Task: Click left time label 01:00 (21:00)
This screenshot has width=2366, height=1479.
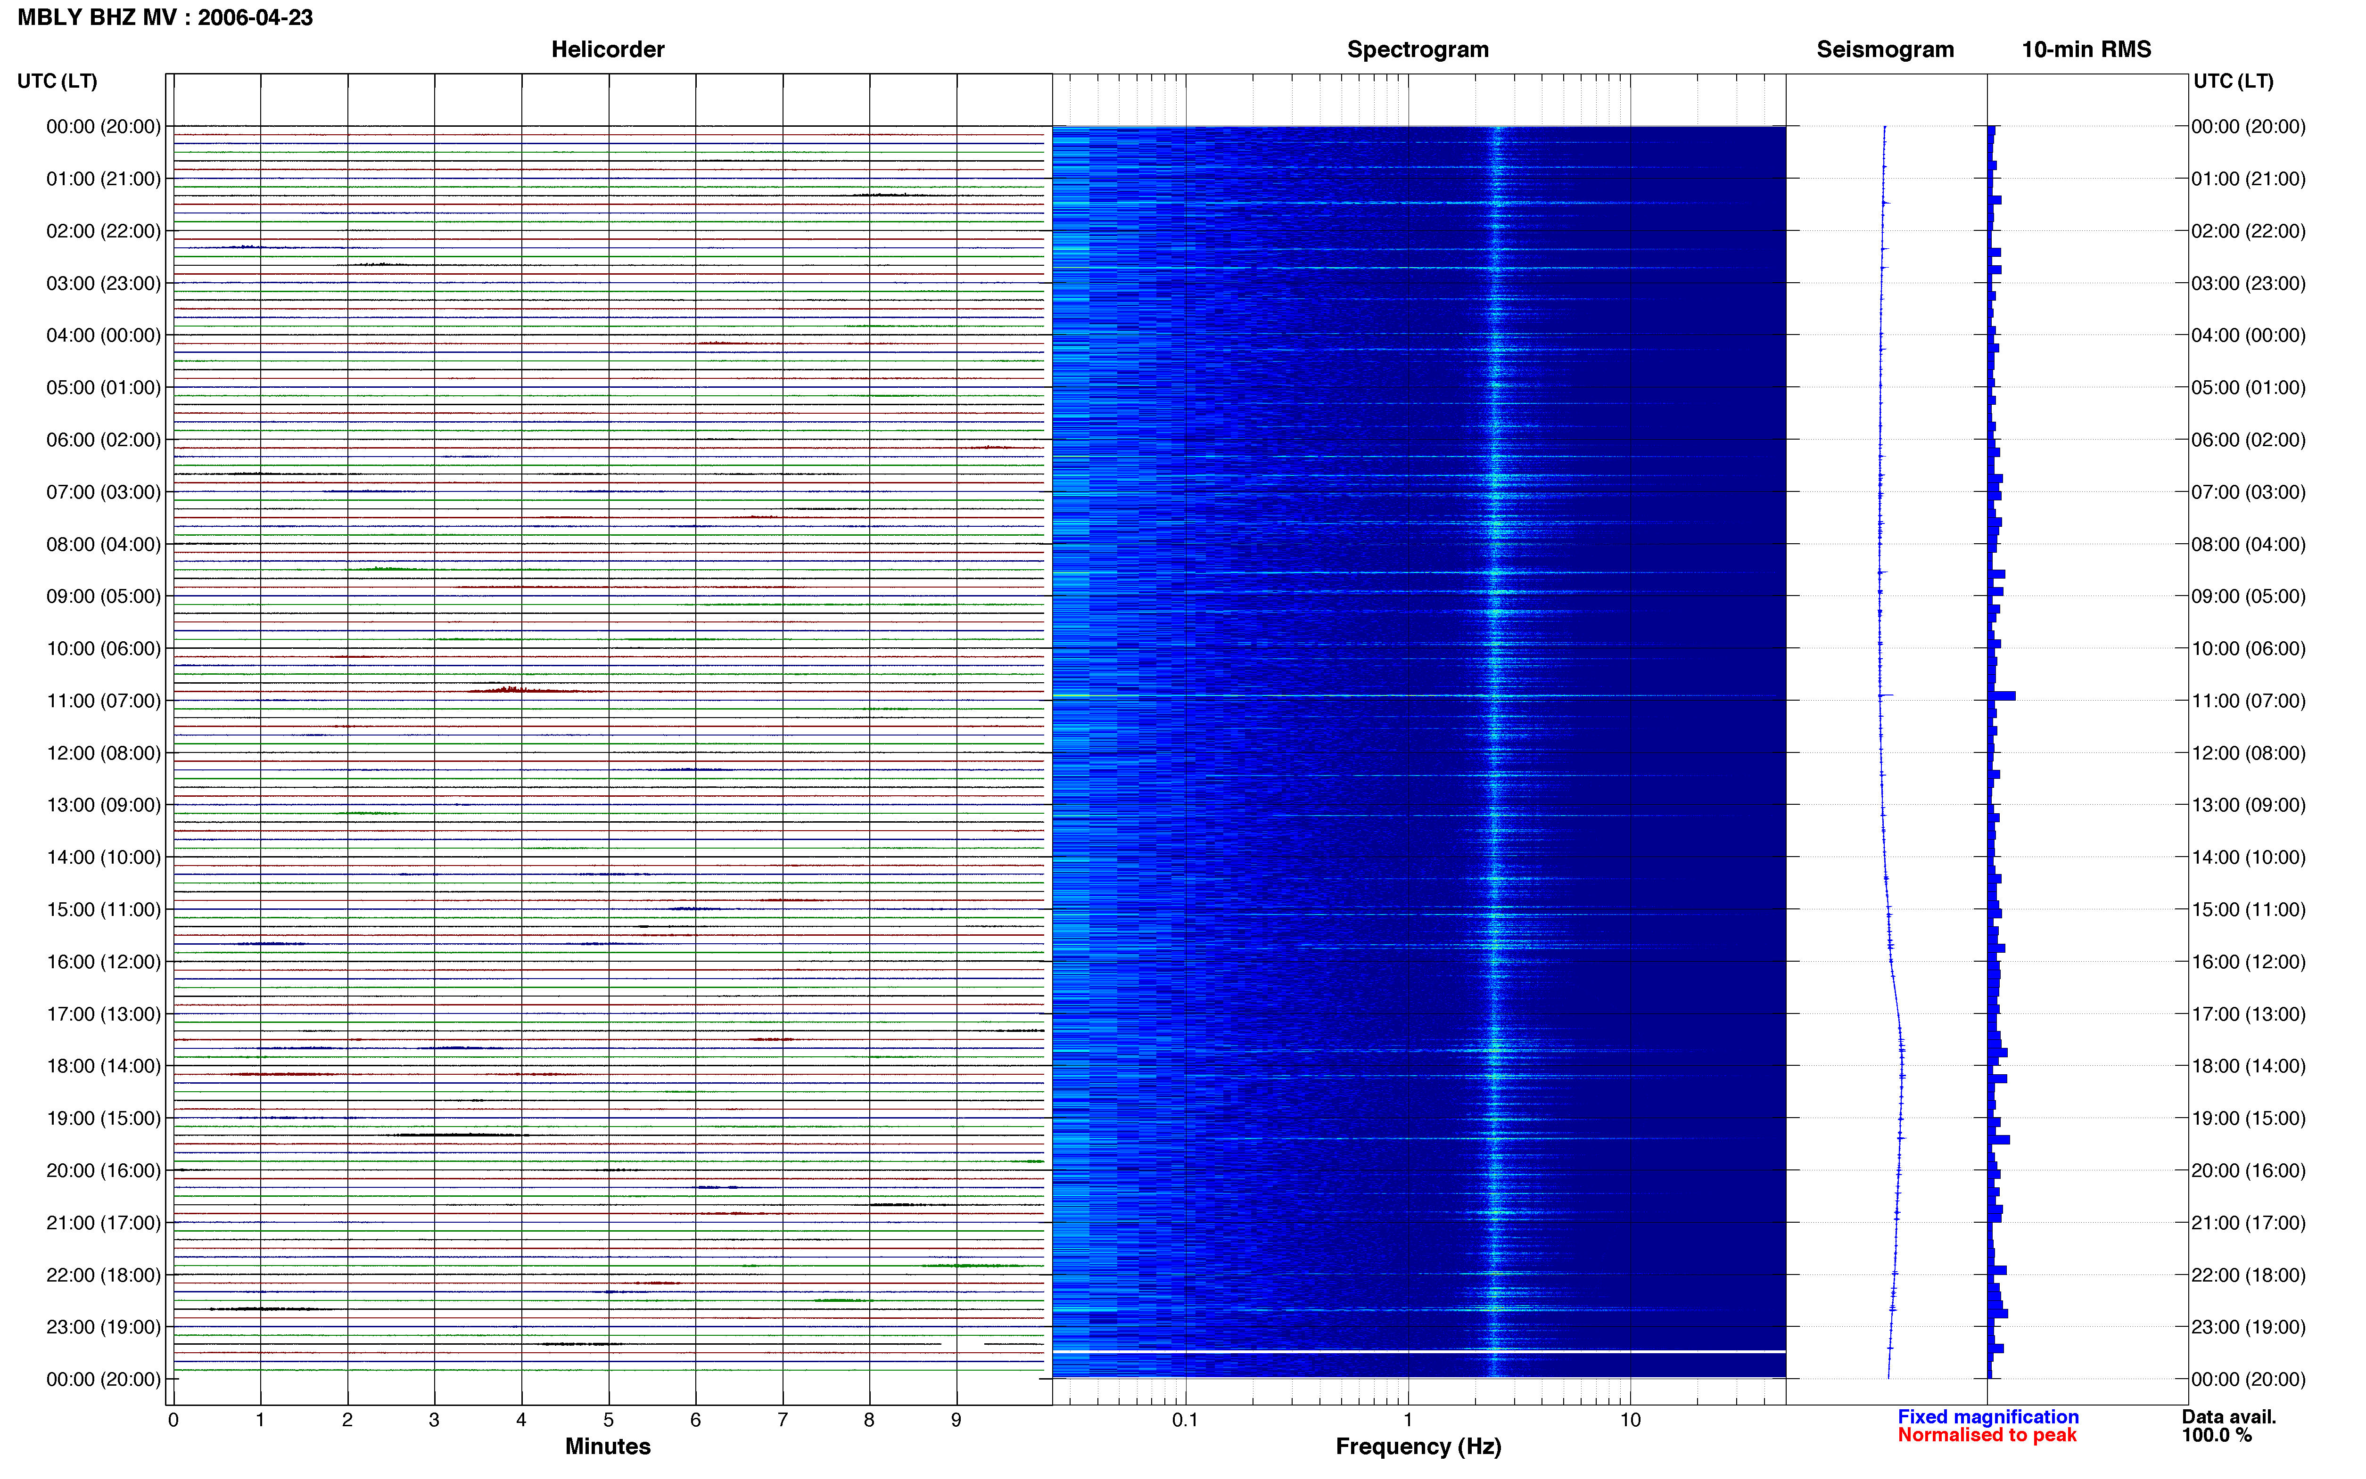Action: point(103,179)
